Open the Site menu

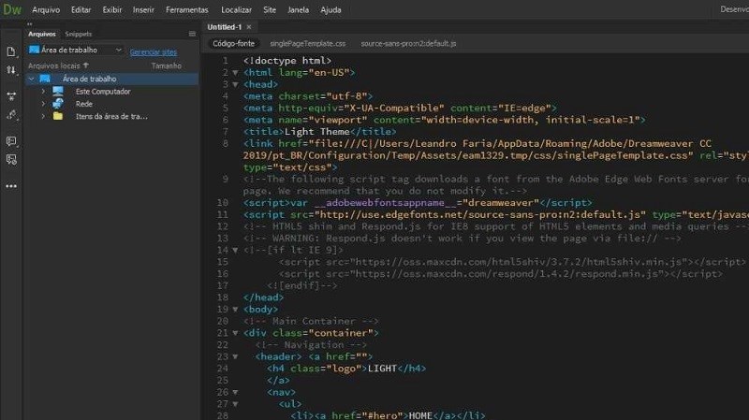270,9
